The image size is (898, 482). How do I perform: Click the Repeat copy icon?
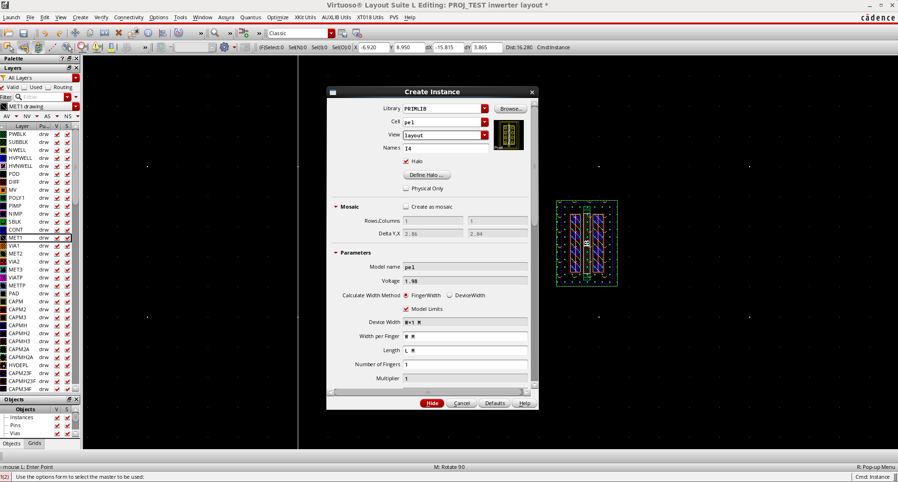[x=134, y=33]
